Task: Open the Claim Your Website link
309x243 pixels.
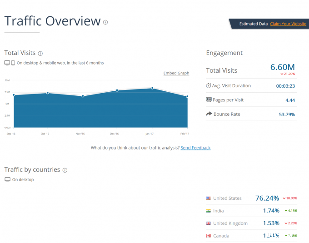Action: (288, 24)
